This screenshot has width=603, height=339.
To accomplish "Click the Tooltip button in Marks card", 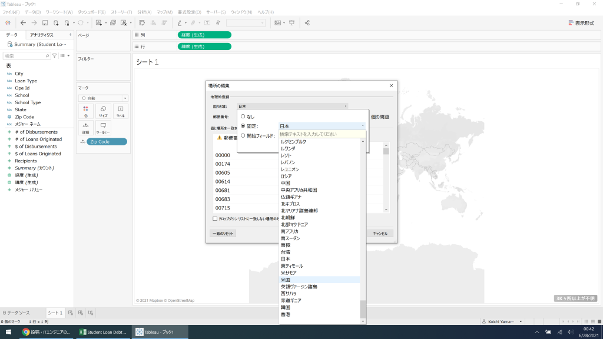I will pos(103,128).
